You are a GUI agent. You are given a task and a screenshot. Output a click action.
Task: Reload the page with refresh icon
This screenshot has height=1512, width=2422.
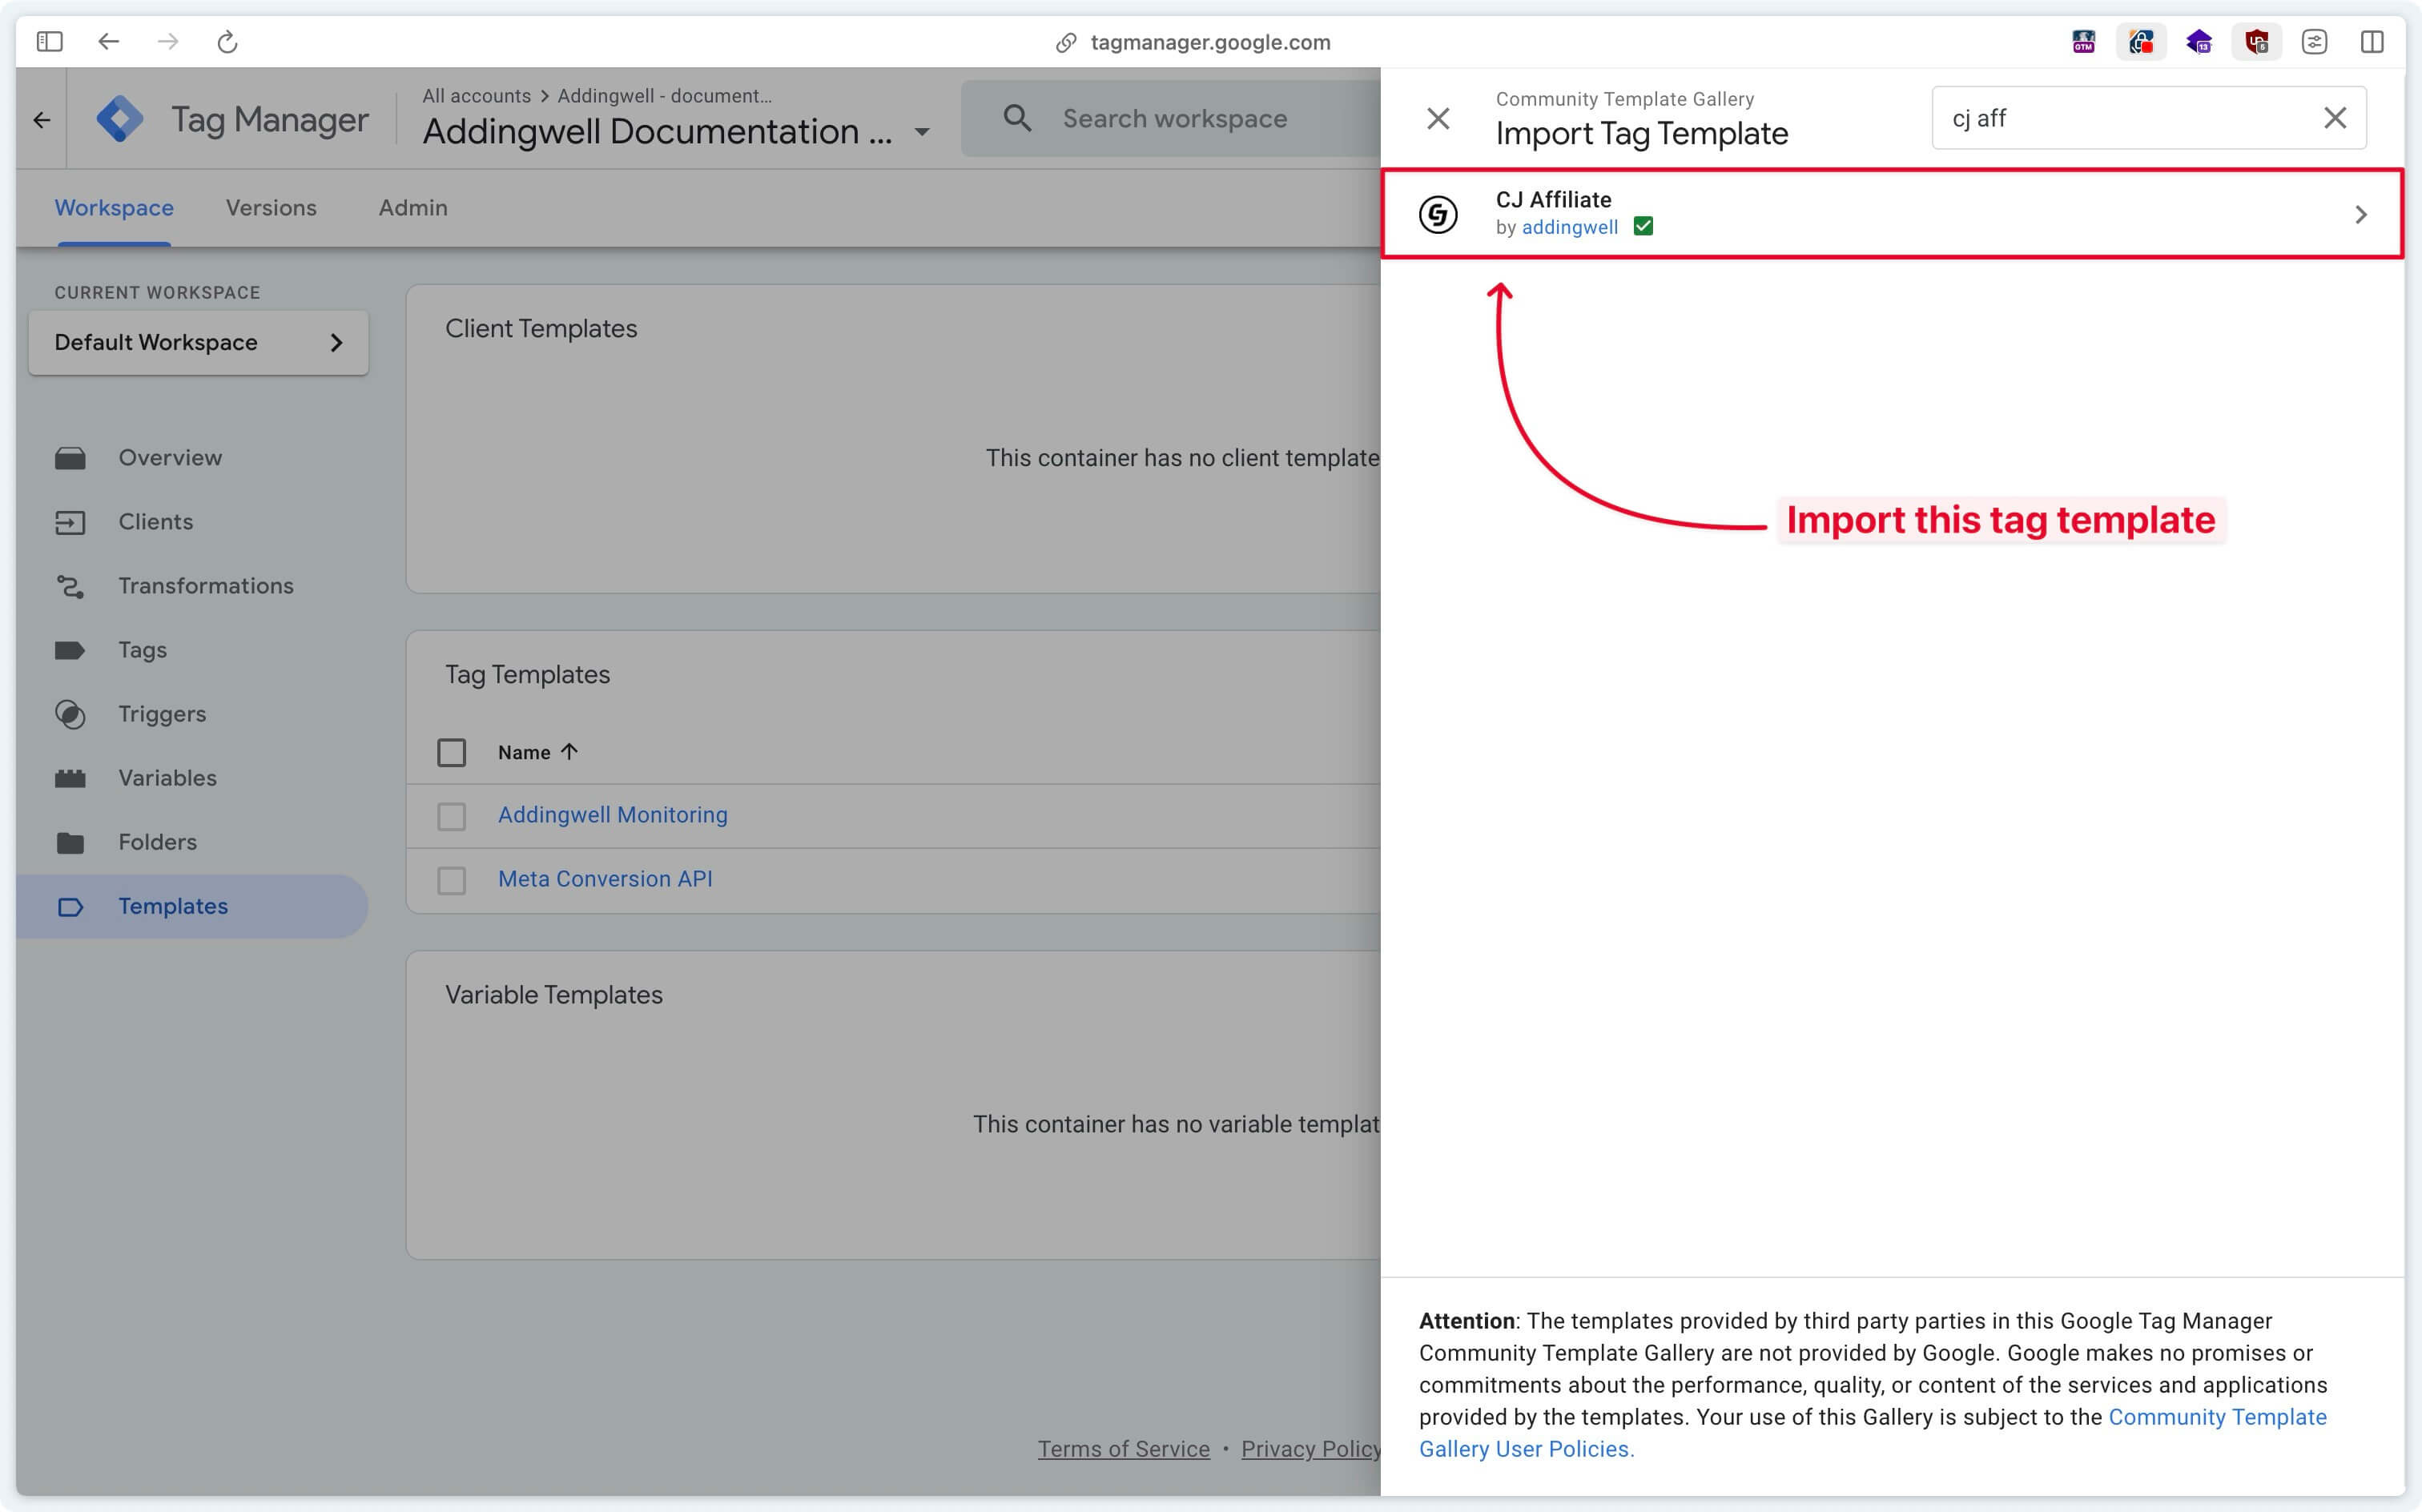point(228,41)
